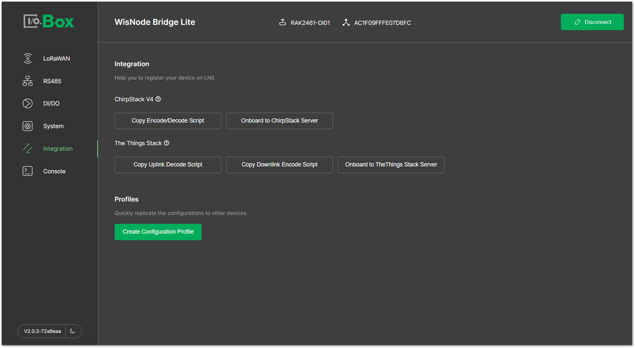
Task: Click the LoRaWAN signal icon
Action: tap(28, 58)
